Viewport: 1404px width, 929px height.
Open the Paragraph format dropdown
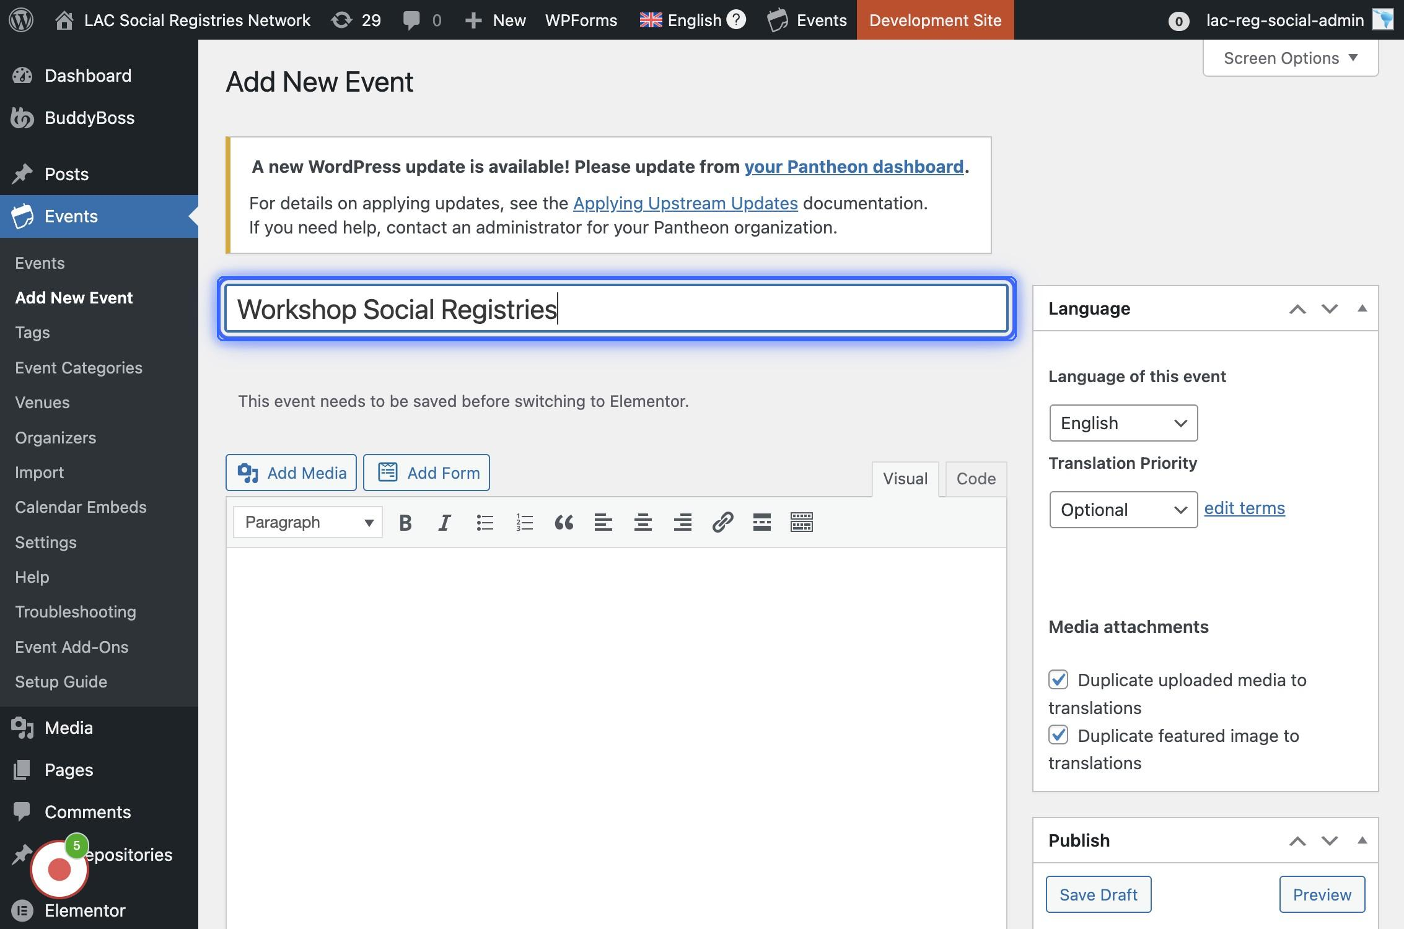[x=308, y=523]
